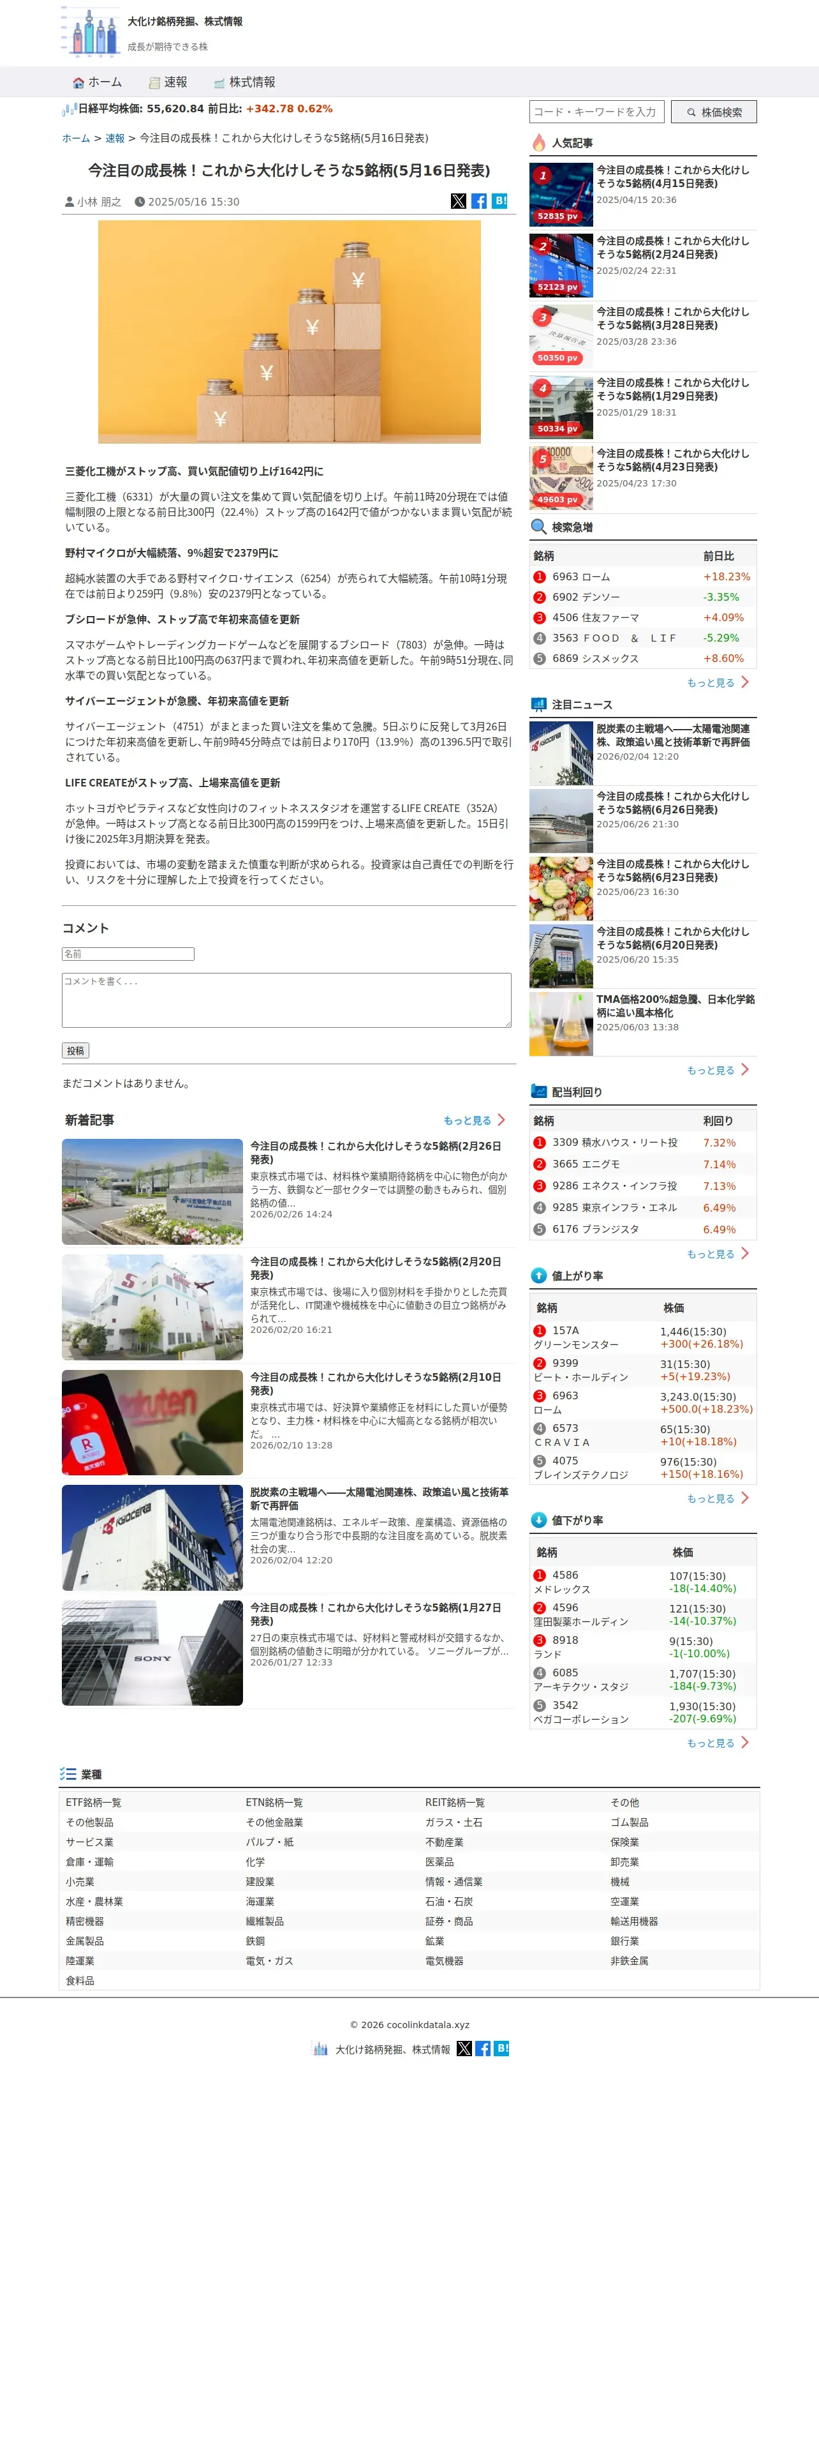Select 9399 ビート・ホールディン gainer row
This screenshot has width=819, height=2459.
point(642,1370)
